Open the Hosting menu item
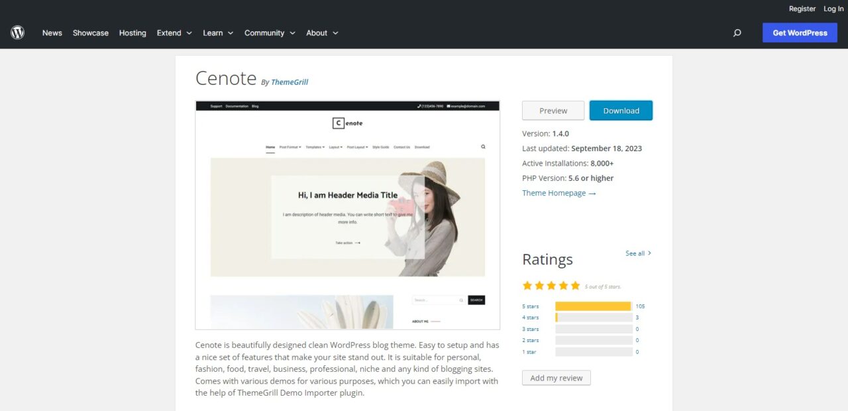The width and height of the screenshot is (848, 411). pyautogui.click(x=132, y=32)
